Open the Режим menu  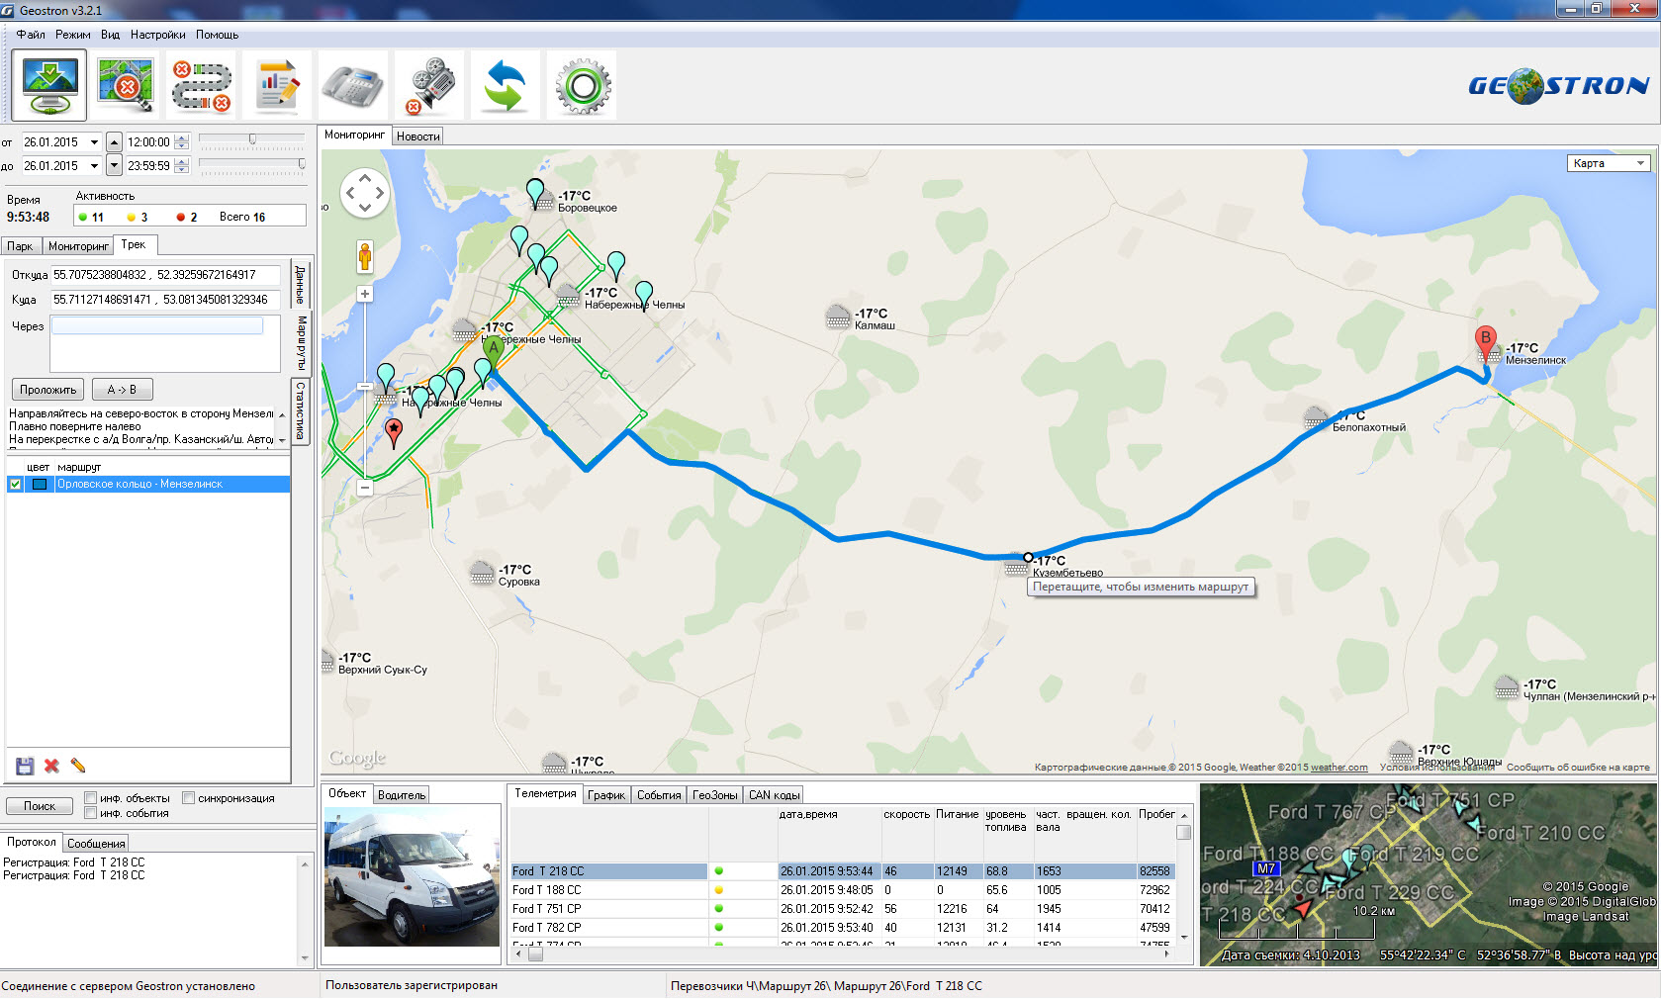[x=73, y=35]
